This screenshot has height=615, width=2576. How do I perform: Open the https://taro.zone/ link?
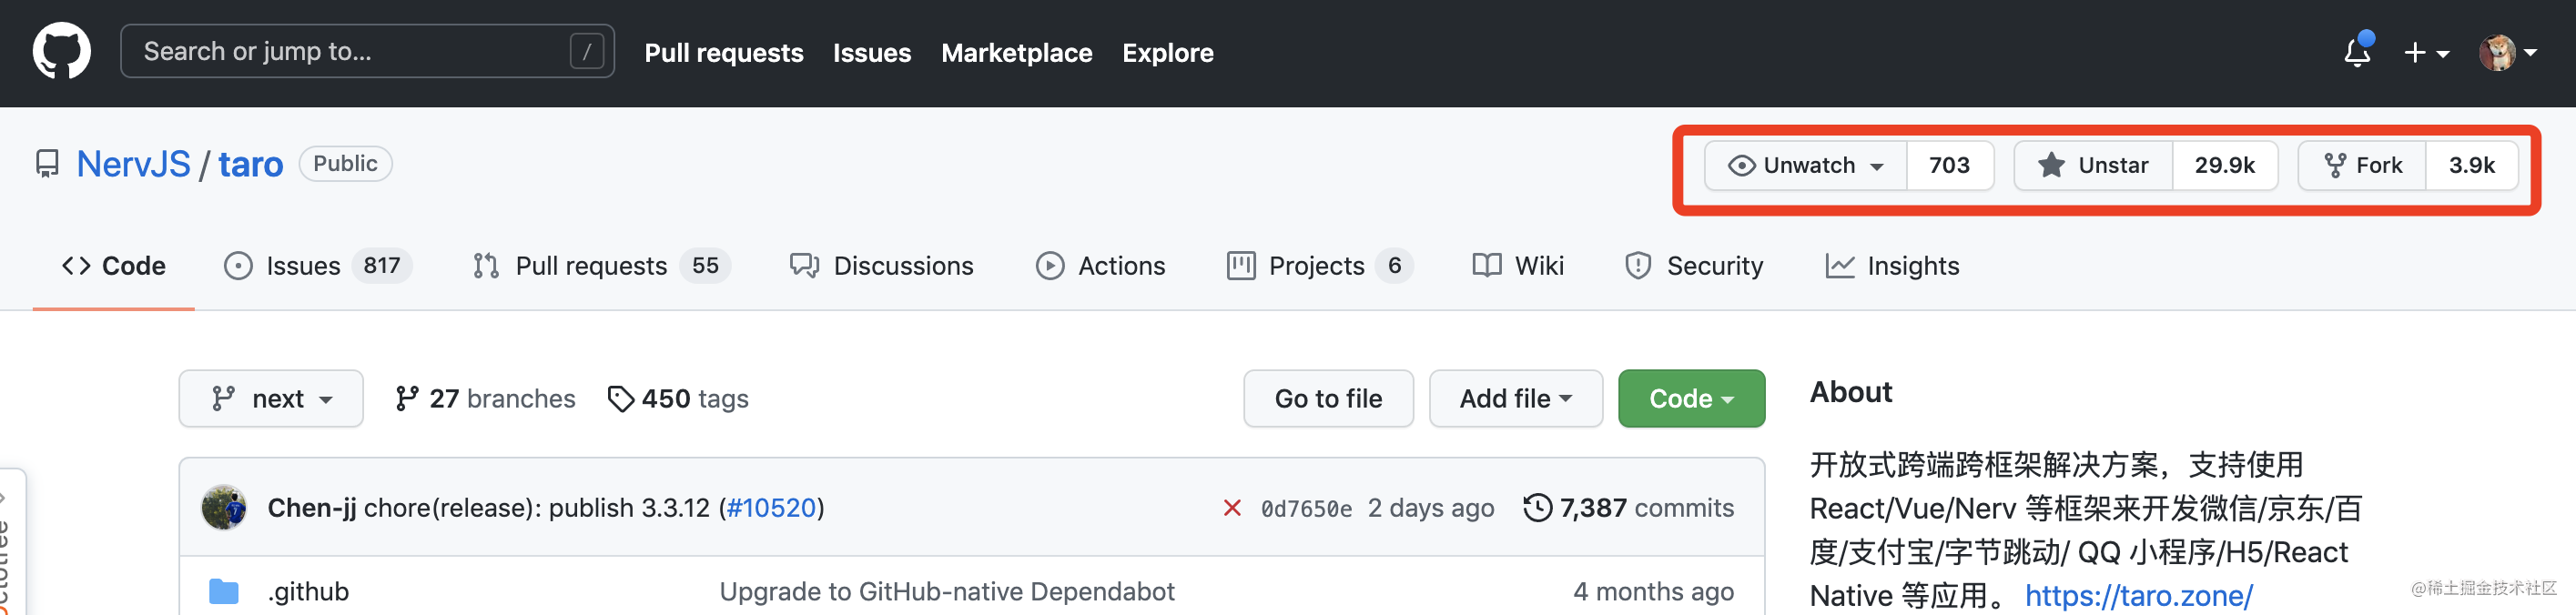[2138, 595]
